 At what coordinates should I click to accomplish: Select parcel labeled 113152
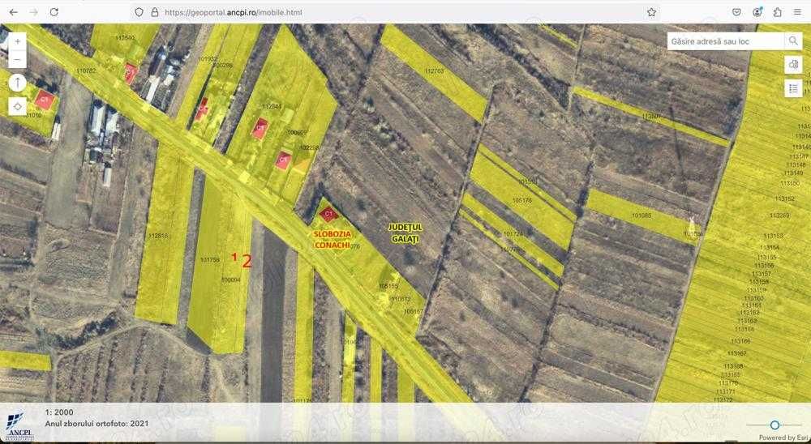784,199
